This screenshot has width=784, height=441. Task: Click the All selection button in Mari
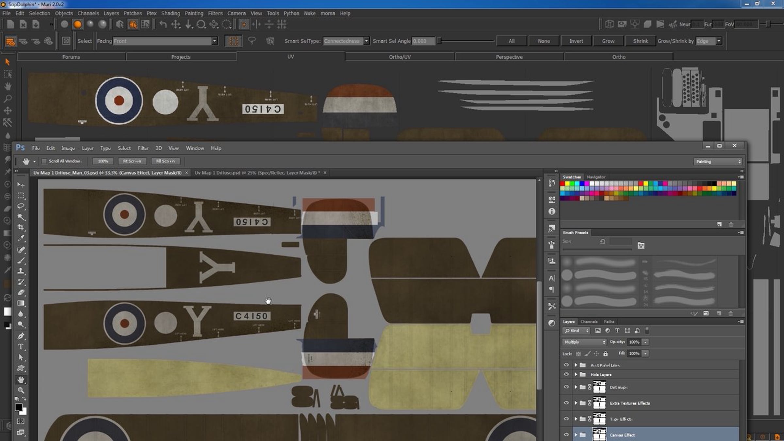[512, 41]
